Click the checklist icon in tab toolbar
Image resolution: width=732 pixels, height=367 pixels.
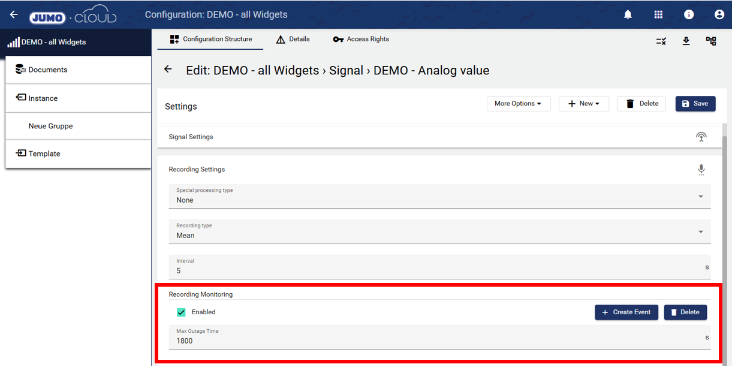tap(661, 41)
